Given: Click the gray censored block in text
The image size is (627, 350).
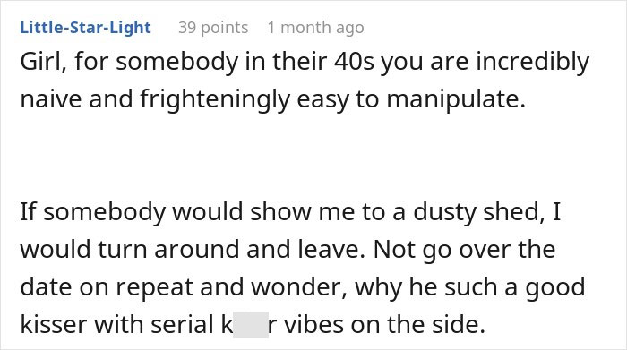Looking at the screenshot, I should (251, 325).
